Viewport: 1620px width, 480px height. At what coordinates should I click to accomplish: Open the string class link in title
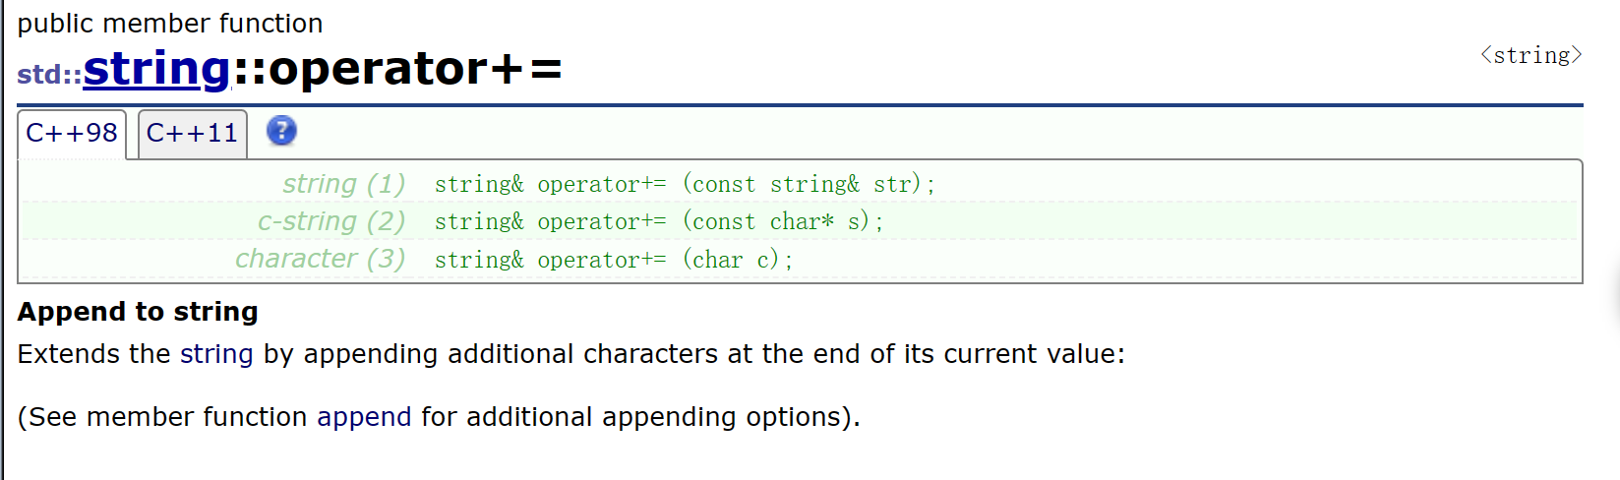coord(156,69)
